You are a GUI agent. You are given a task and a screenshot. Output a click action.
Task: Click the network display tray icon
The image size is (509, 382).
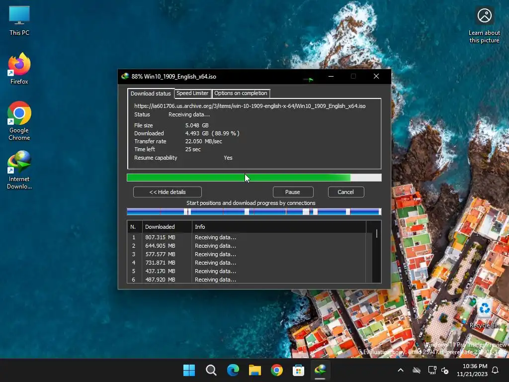432,370
